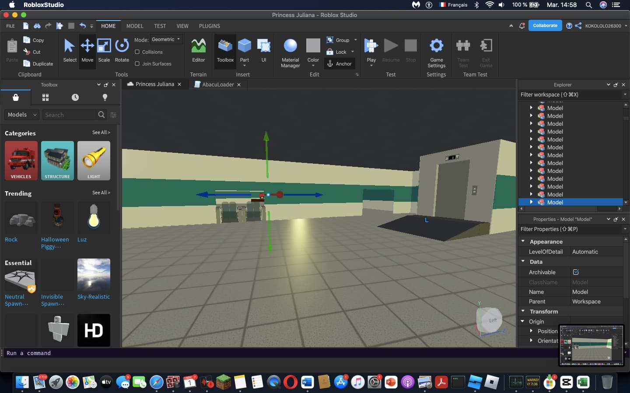The image size is (630, 393).
Task: Click the Toolbox search magnifier icon
Action: point(101,115)
